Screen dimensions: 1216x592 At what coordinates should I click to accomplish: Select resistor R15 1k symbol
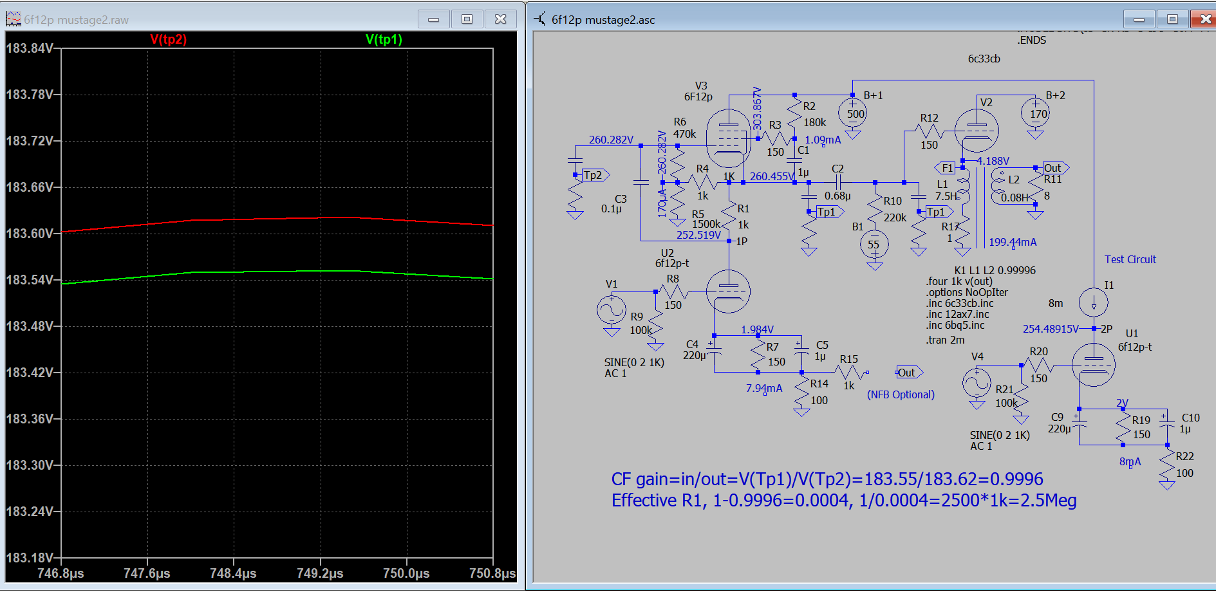(849, 372)
